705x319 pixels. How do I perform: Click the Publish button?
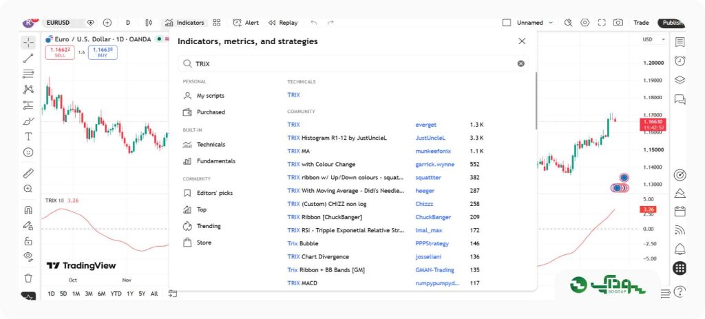point(672,23)
